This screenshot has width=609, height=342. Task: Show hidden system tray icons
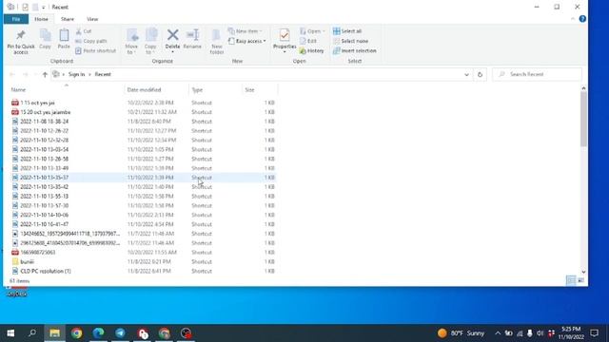tap(498, 333)
